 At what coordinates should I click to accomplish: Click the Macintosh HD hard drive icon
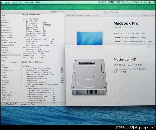[89, 77]
